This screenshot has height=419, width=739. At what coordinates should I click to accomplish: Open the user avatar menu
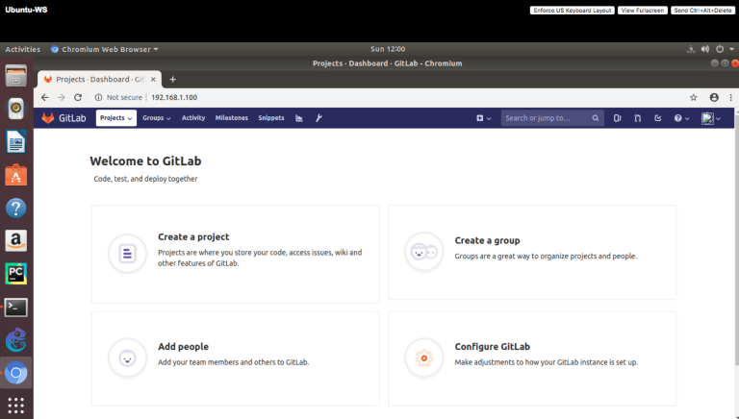[711, 118]
